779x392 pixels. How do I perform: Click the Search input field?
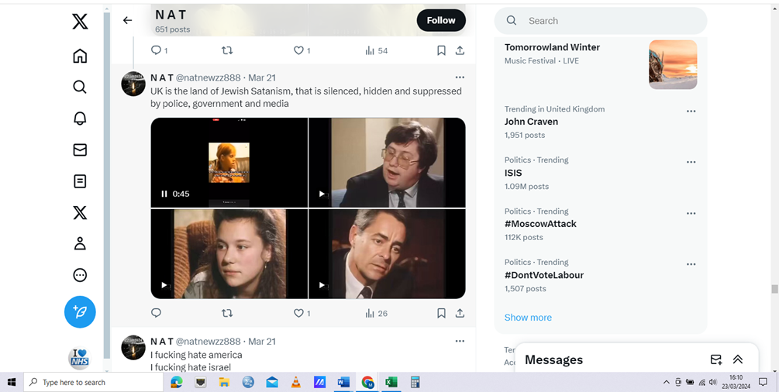point(605,21)
